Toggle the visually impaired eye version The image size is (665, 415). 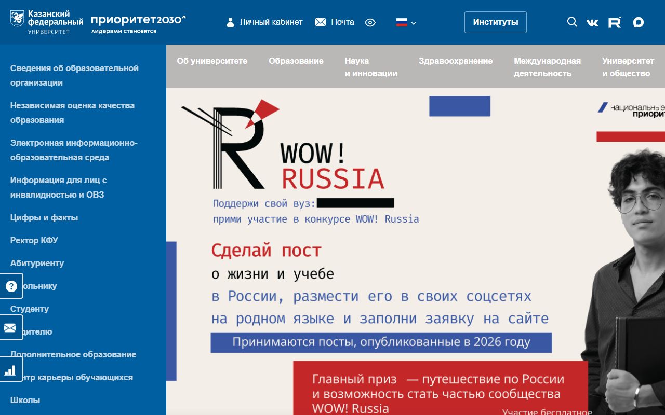click(370, 22)
